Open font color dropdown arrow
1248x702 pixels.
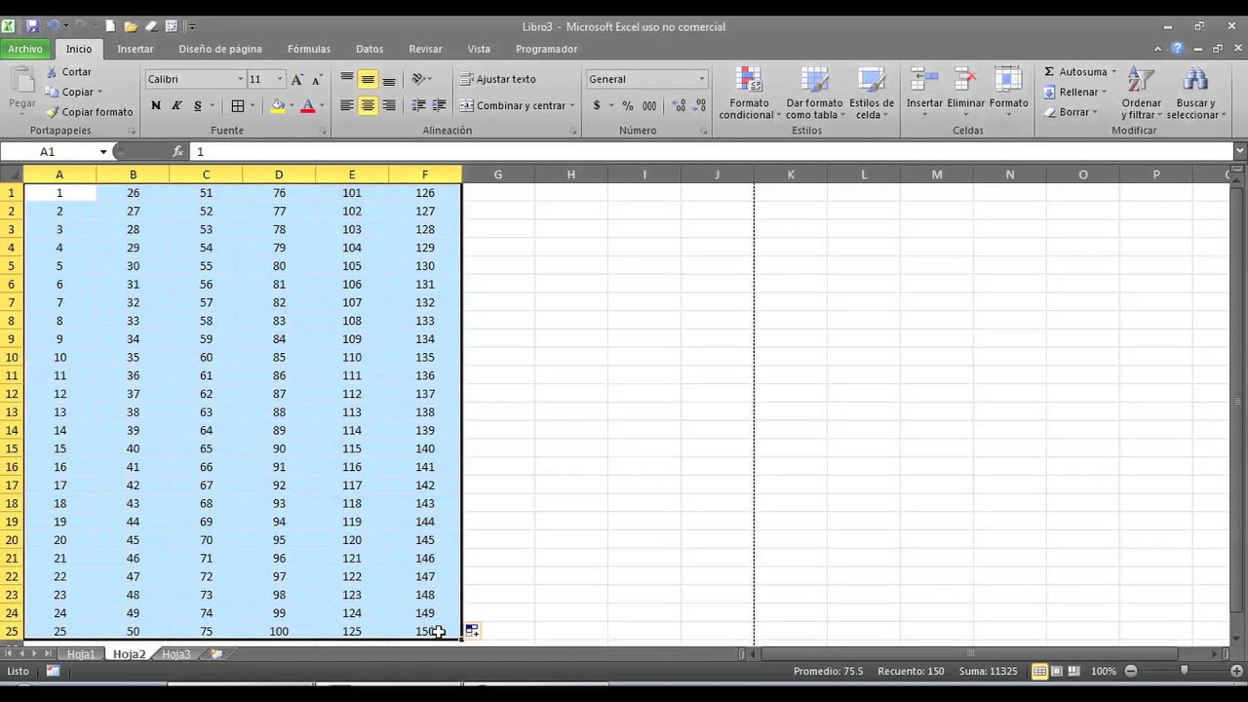pos(322,105)
